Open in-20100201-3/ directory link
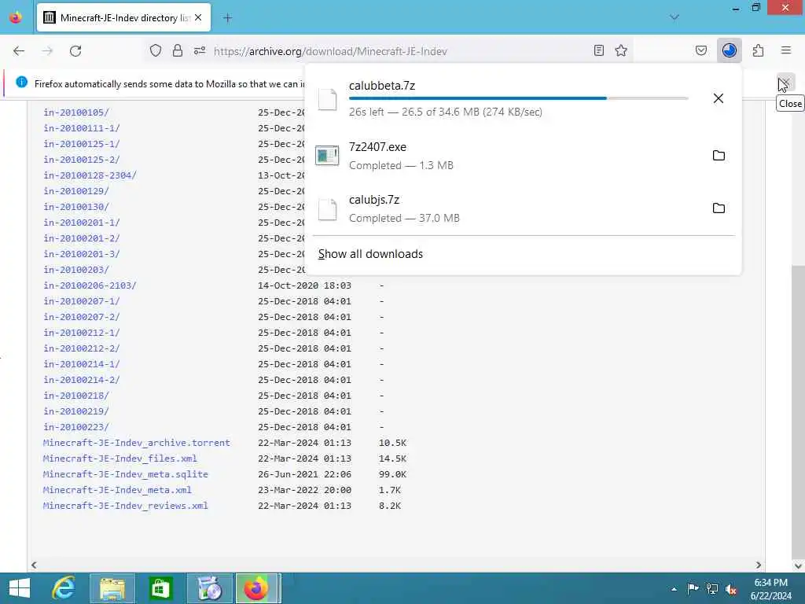The width and height of the screenshot is (805, 604). tap(81, 254)
